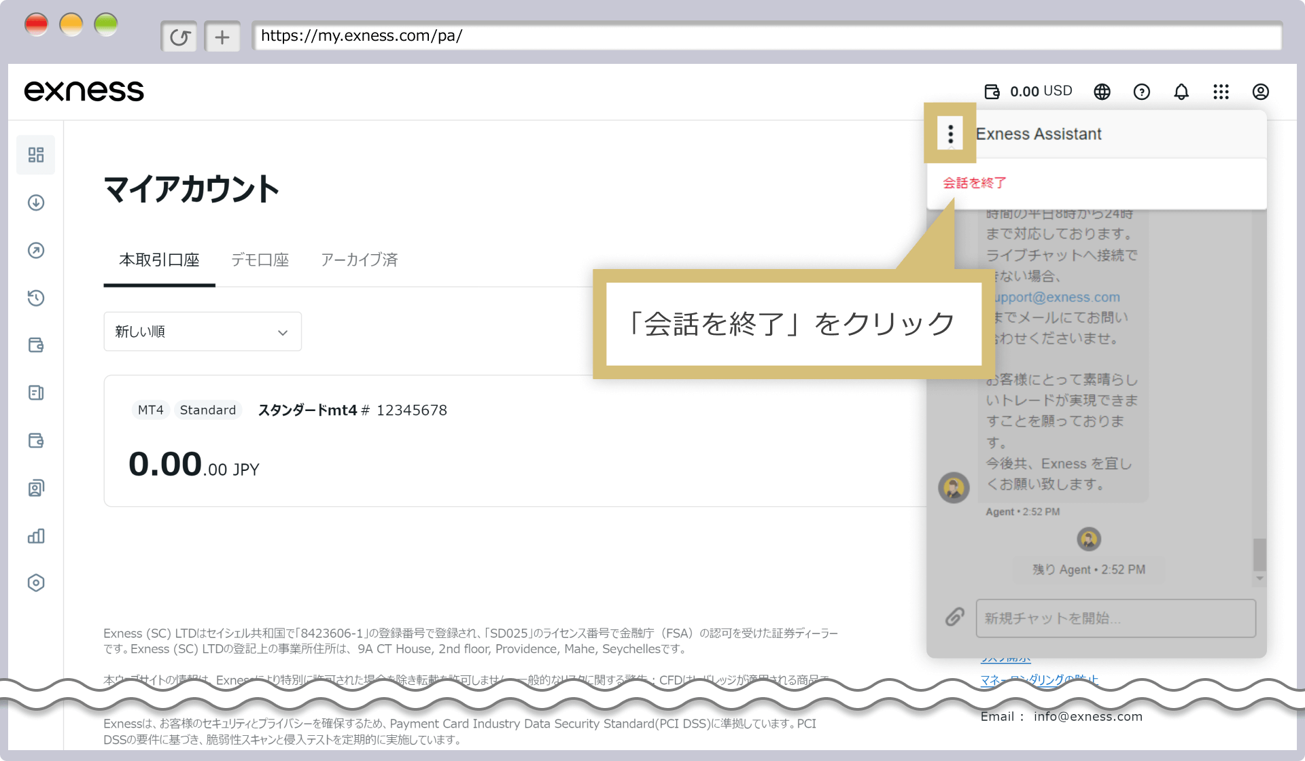Click the language/globe icon in header
Viewport: 1305px width, 761px height.
[x=1103, y=90]
